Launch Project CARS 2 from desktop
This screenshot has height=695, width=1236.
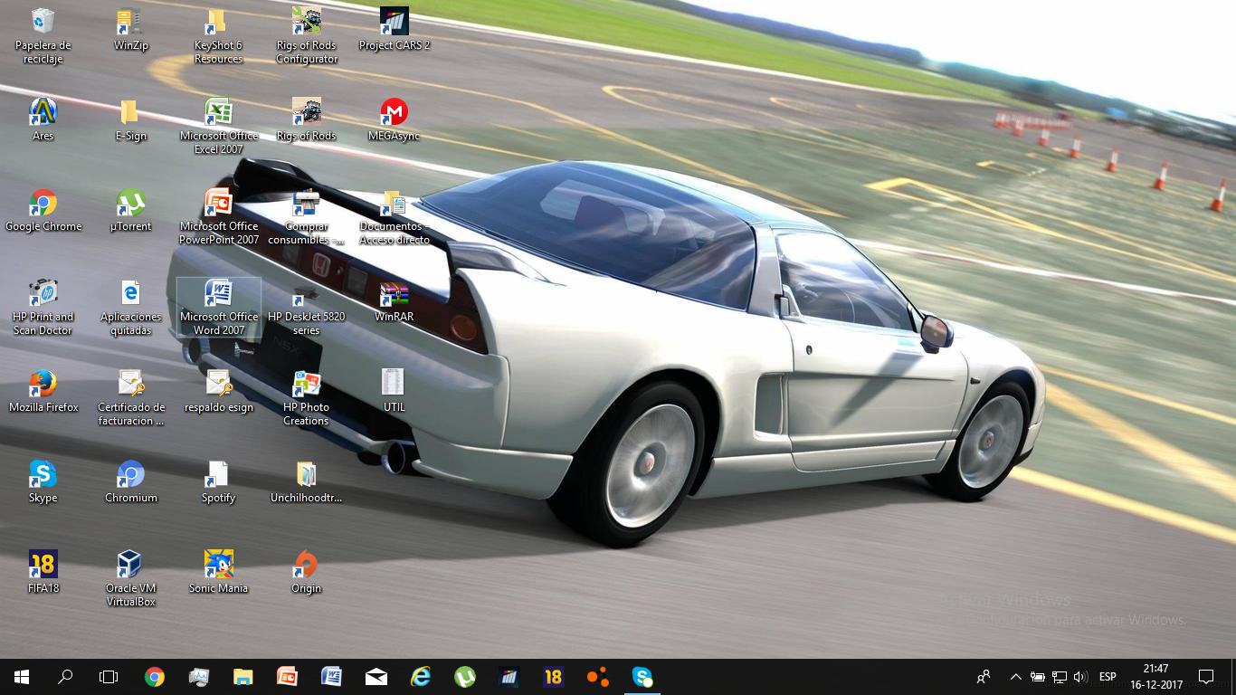(x=395, y=28)
